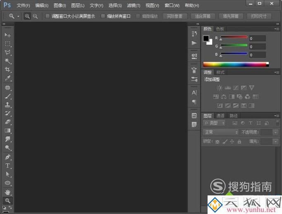Switch to the 通道 tab

tap(220, 116)
